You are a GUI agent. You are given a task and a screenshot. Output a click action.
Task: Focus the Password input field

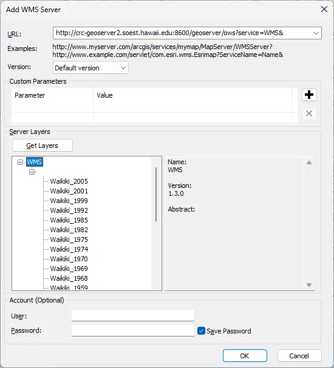coord(133,330)
